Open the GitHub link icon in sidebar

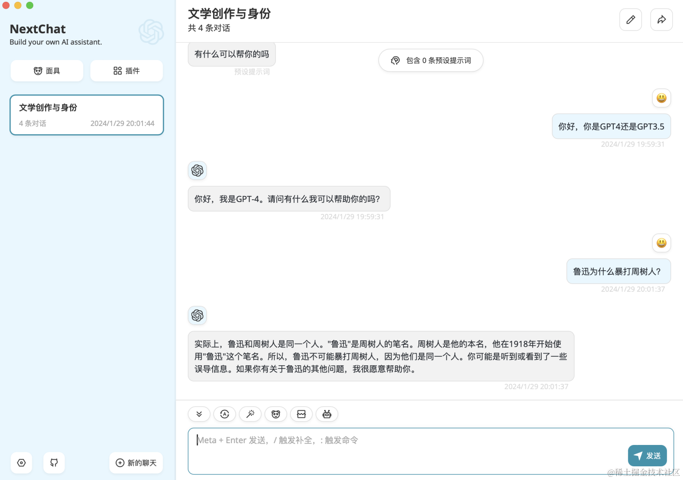(x=54, y=463)
